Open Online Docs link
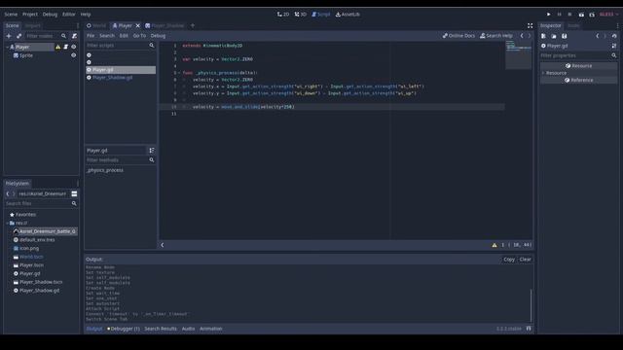The image size is (623, 350). (x=458, y=36)
